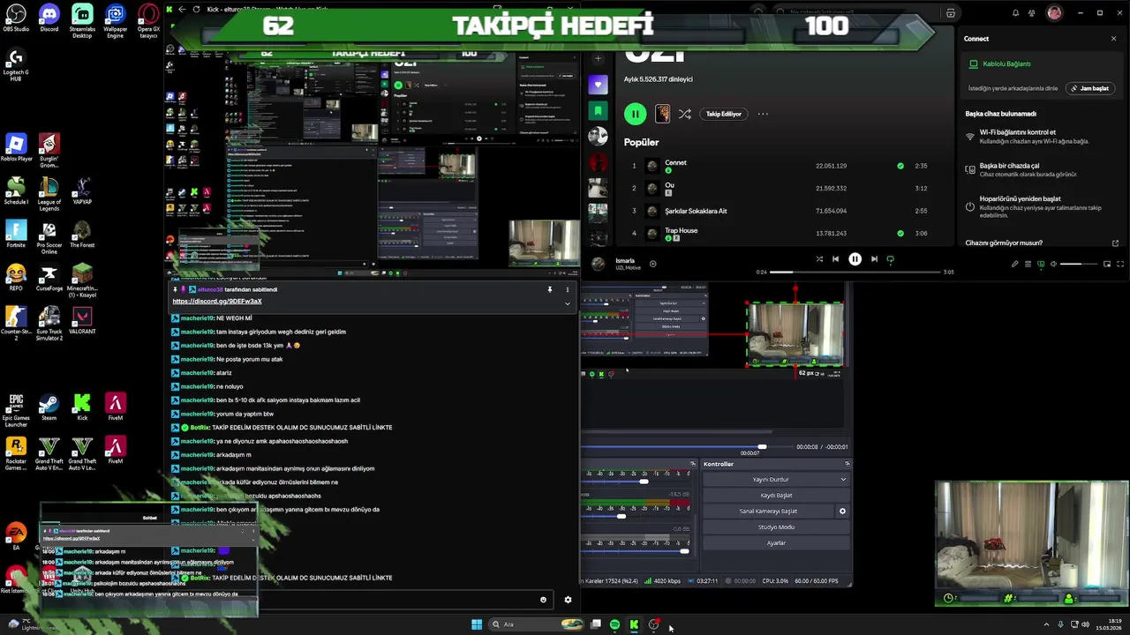Open the OBS virtual camera settings gear
Screen dimensions: 1130x635
pyautogui.click(x=842, y=512)
